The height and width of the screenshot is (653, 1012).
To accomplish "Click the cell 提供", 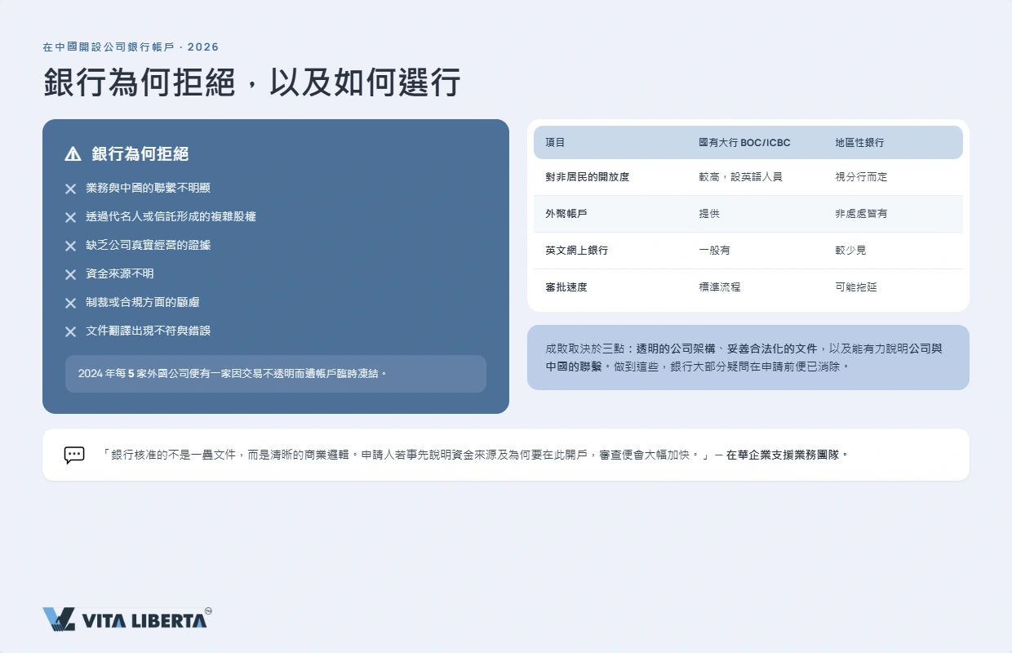I will point(709,214).
